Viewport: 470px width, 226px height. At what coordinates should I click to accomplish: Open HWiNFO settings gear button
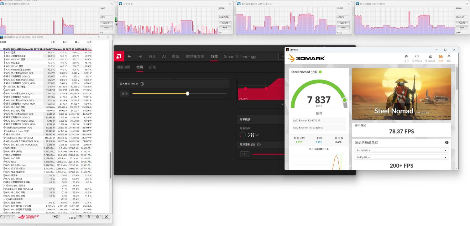(97, 217)
